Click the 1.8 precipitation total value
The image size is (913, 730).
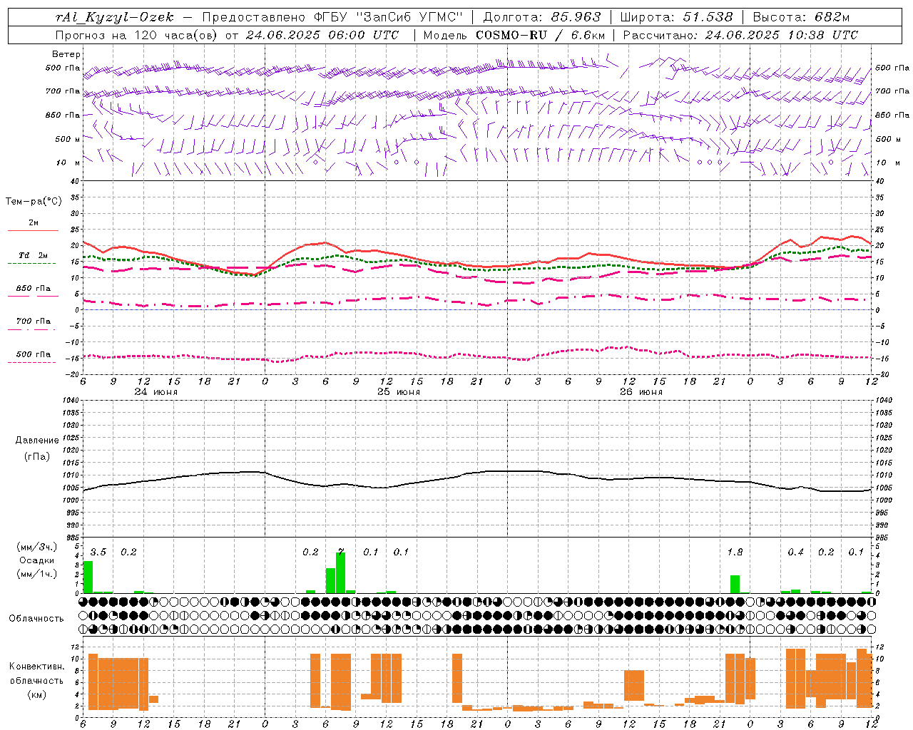[735, 552]
